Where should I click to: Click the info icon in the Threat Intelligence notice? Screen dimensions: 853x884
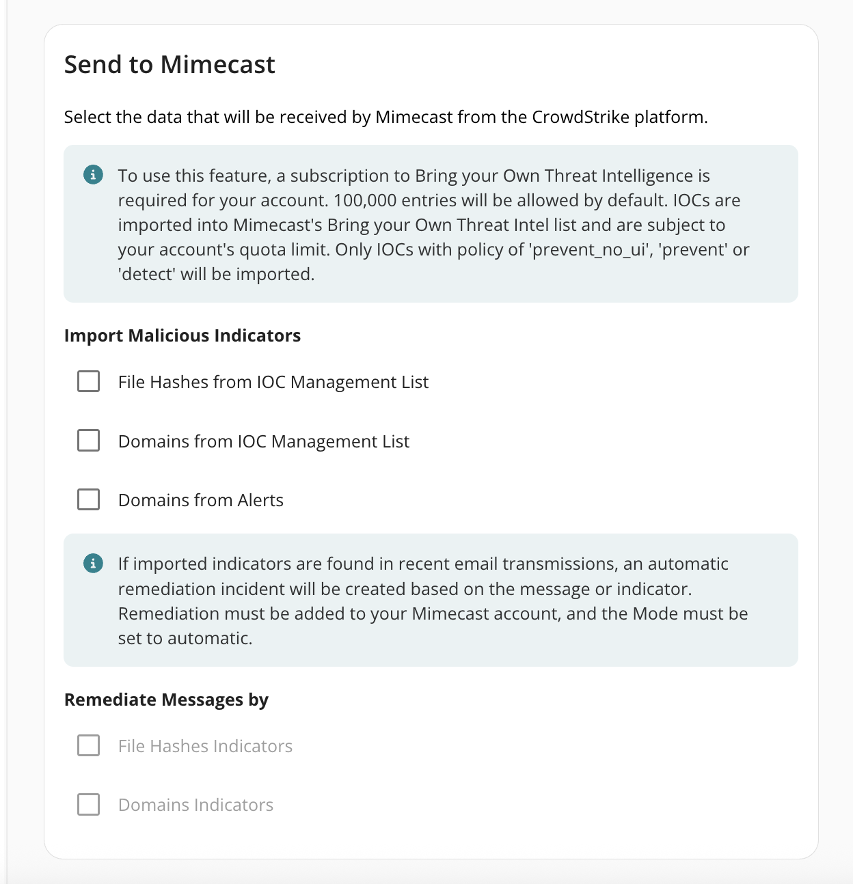(x=93, y=175)
